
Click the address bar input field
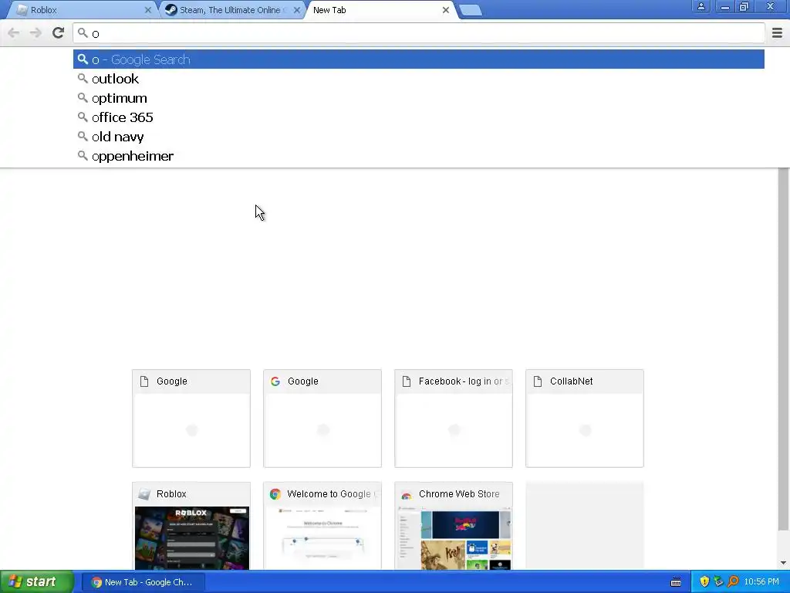pyautogui.click(x=419, y=33)
